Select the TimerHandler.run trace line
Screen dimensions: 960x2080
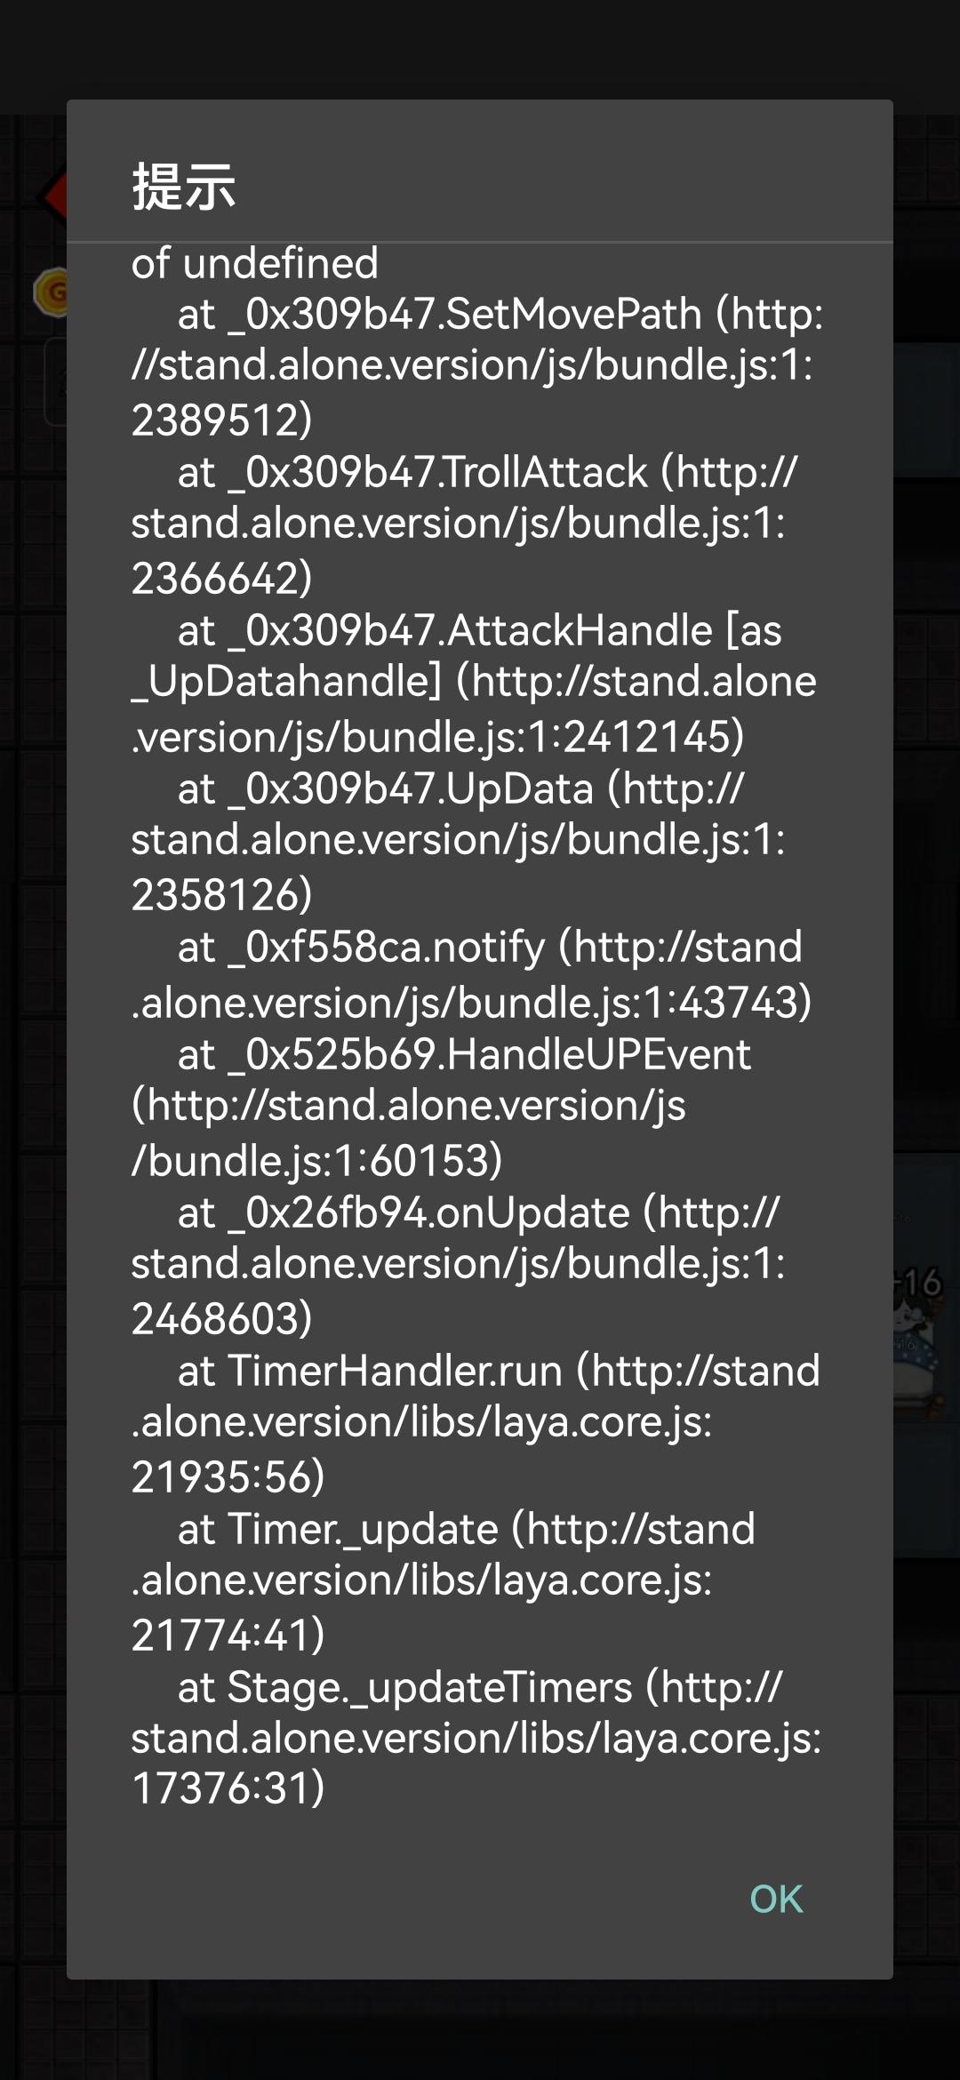(x=476, y=1423)
